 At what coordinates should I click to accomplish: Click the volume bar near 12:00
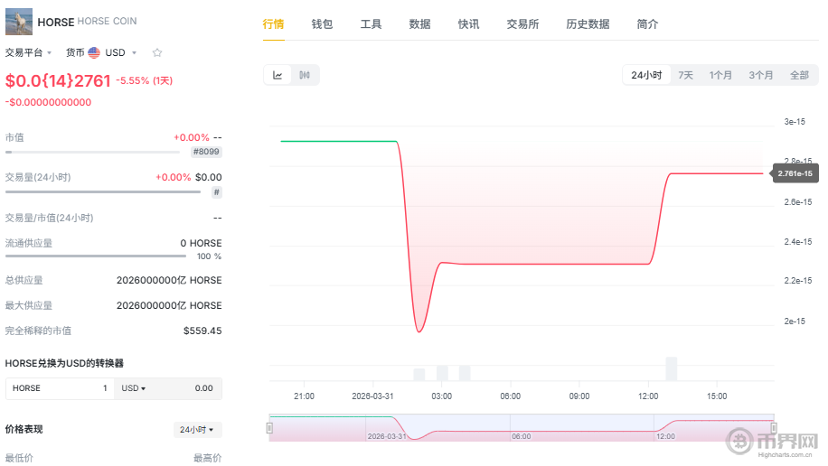(x=671, y=368)
